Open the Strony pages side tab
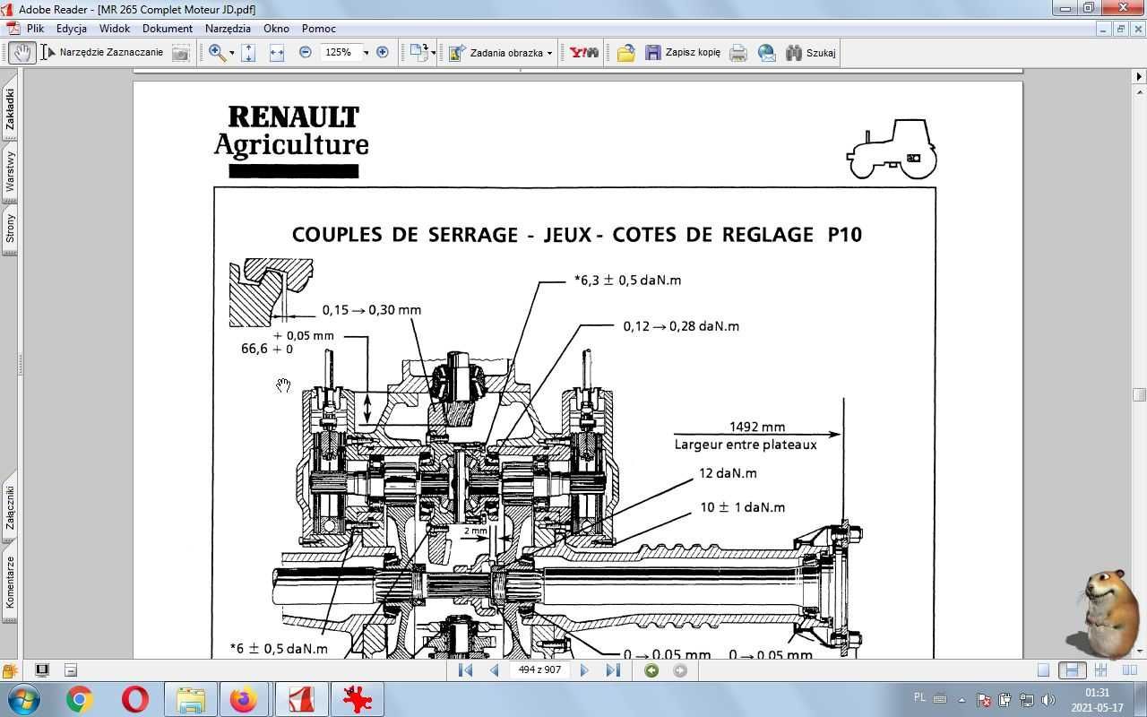This screenshot has width=1147, height=717. (10, 228)
